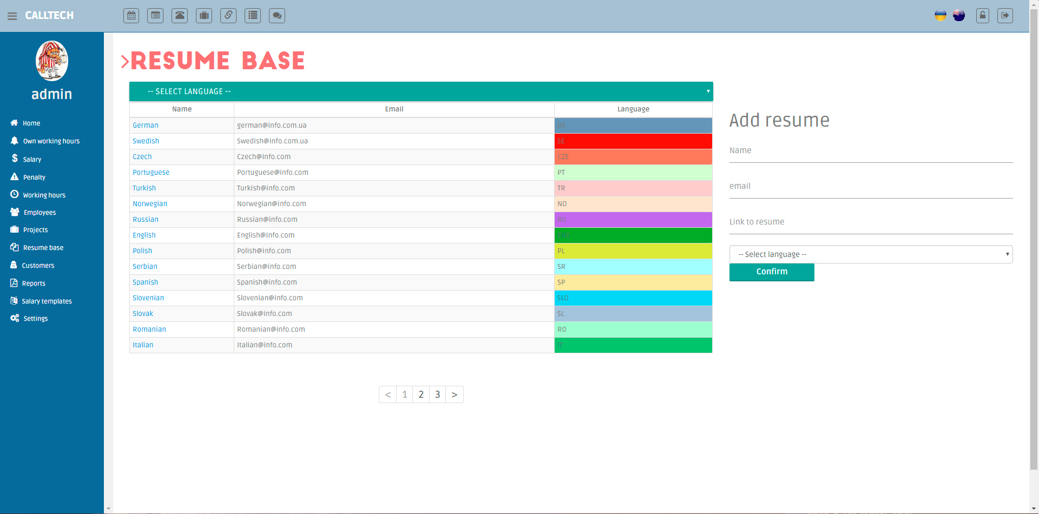This screenshot has width=1039, height=514.
Task: Click the list icon in top toolbar
Action: (x=253, y=16)
